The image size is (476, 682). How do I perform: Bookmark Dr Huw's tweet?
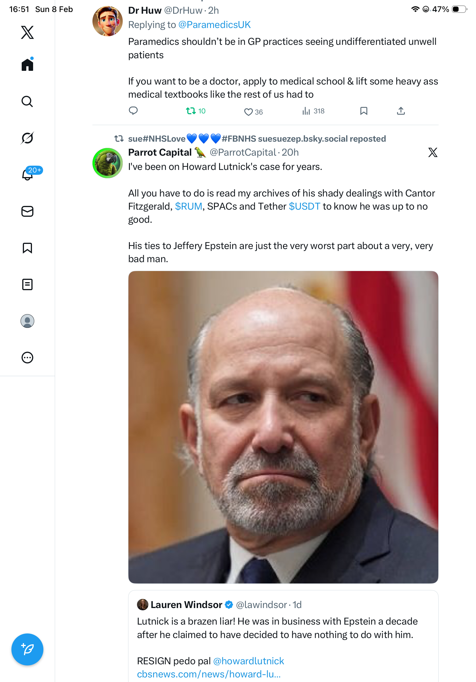[364, 111]
